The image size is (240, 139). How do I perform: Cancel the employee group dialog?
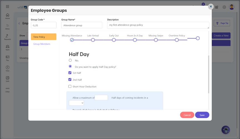pos(187,115)
